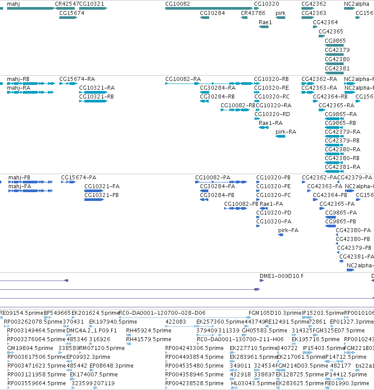Select the mahj-RA transcript

(30, 92)
